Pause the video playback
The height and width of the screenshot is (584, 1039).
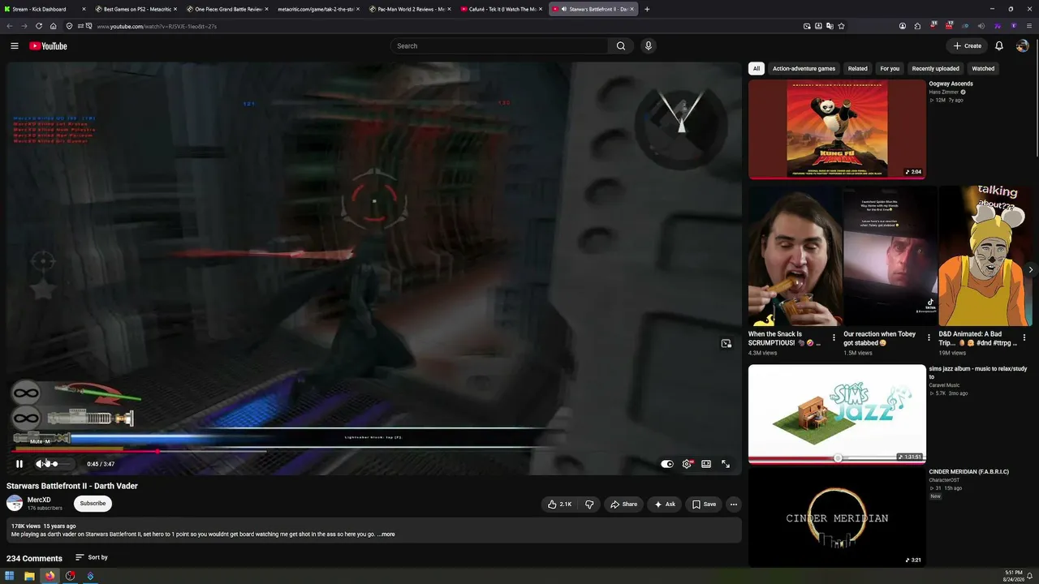[x=19, y=464]
